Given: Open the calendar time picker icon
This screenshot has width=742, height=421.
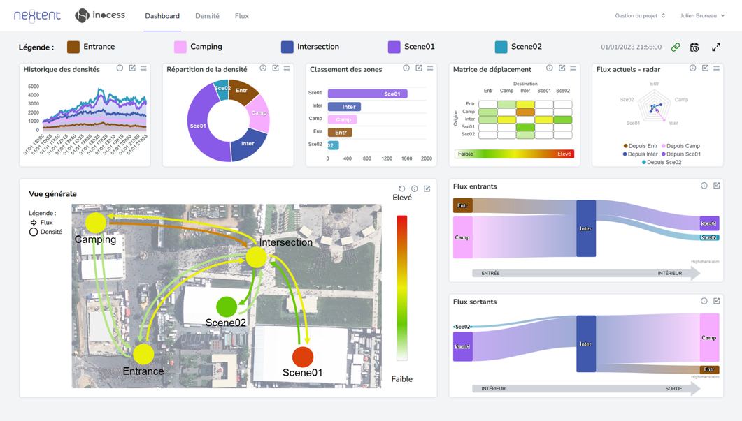Looking at the screenshot, I should tap(694, 47).
